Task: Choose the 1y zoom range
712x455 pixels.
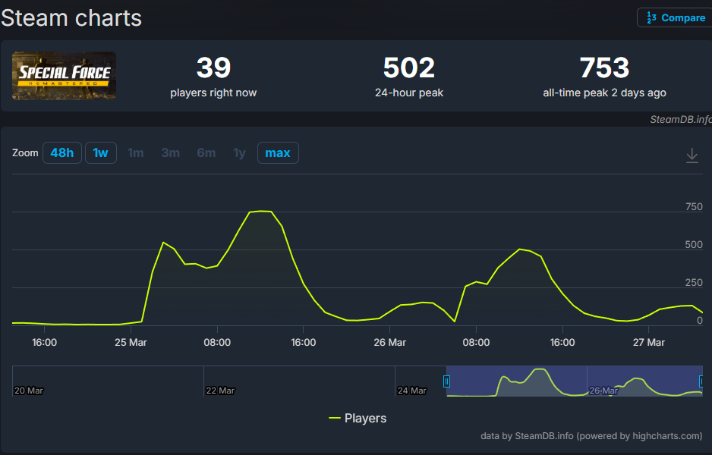Action: click(x=239, y=153)
